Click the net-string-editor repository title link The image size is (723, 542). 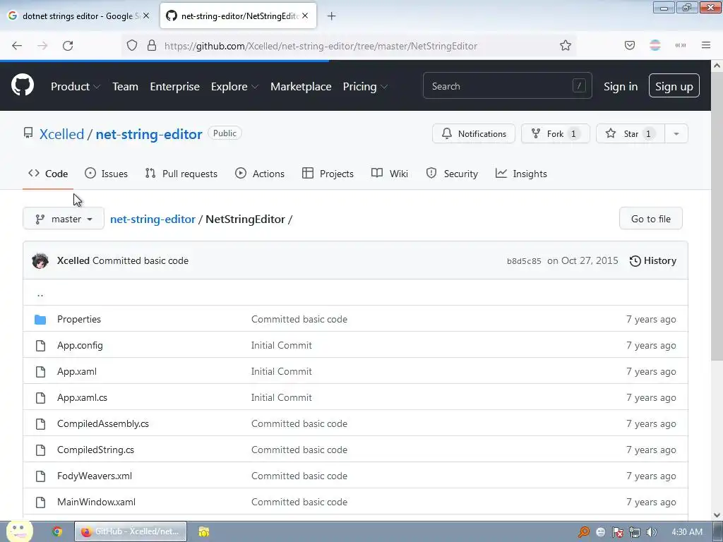pos(149,134)
